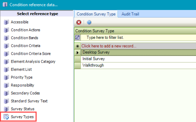
Task: Open Standard Survey Text reference type
Action: click(x=29, y=101)
